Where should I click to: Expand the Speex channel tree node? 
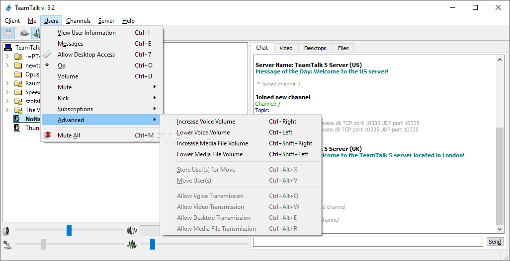(7, 92)
